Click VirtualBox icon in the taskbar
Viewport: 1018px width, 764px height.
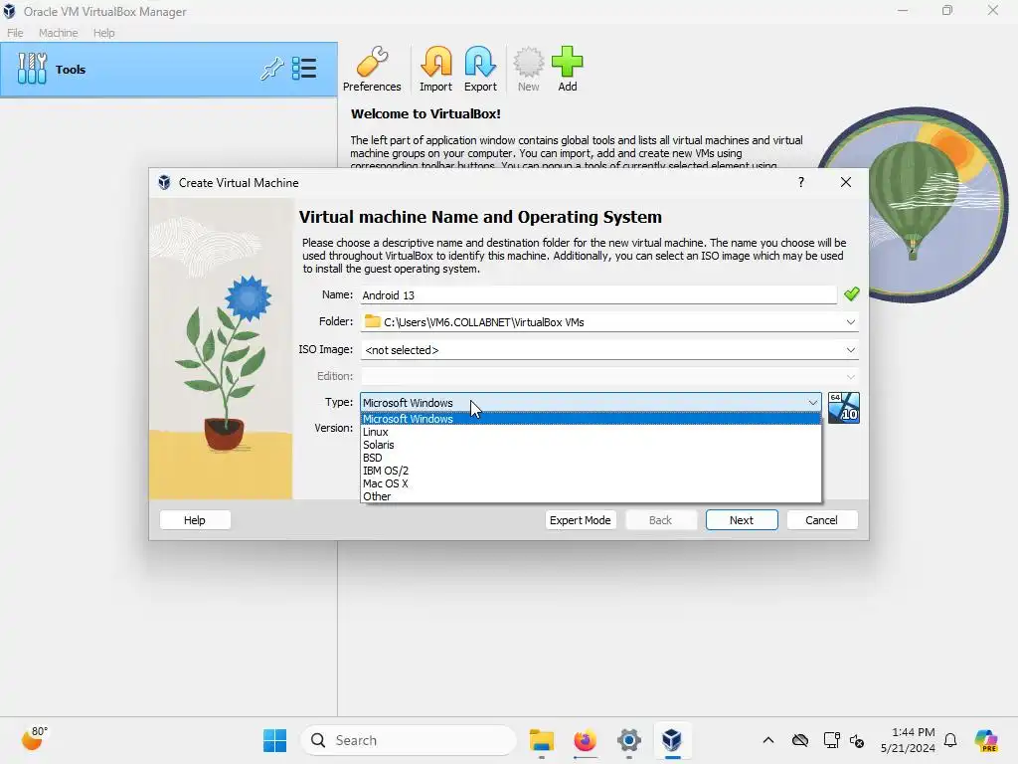click(x=672, y=740)
